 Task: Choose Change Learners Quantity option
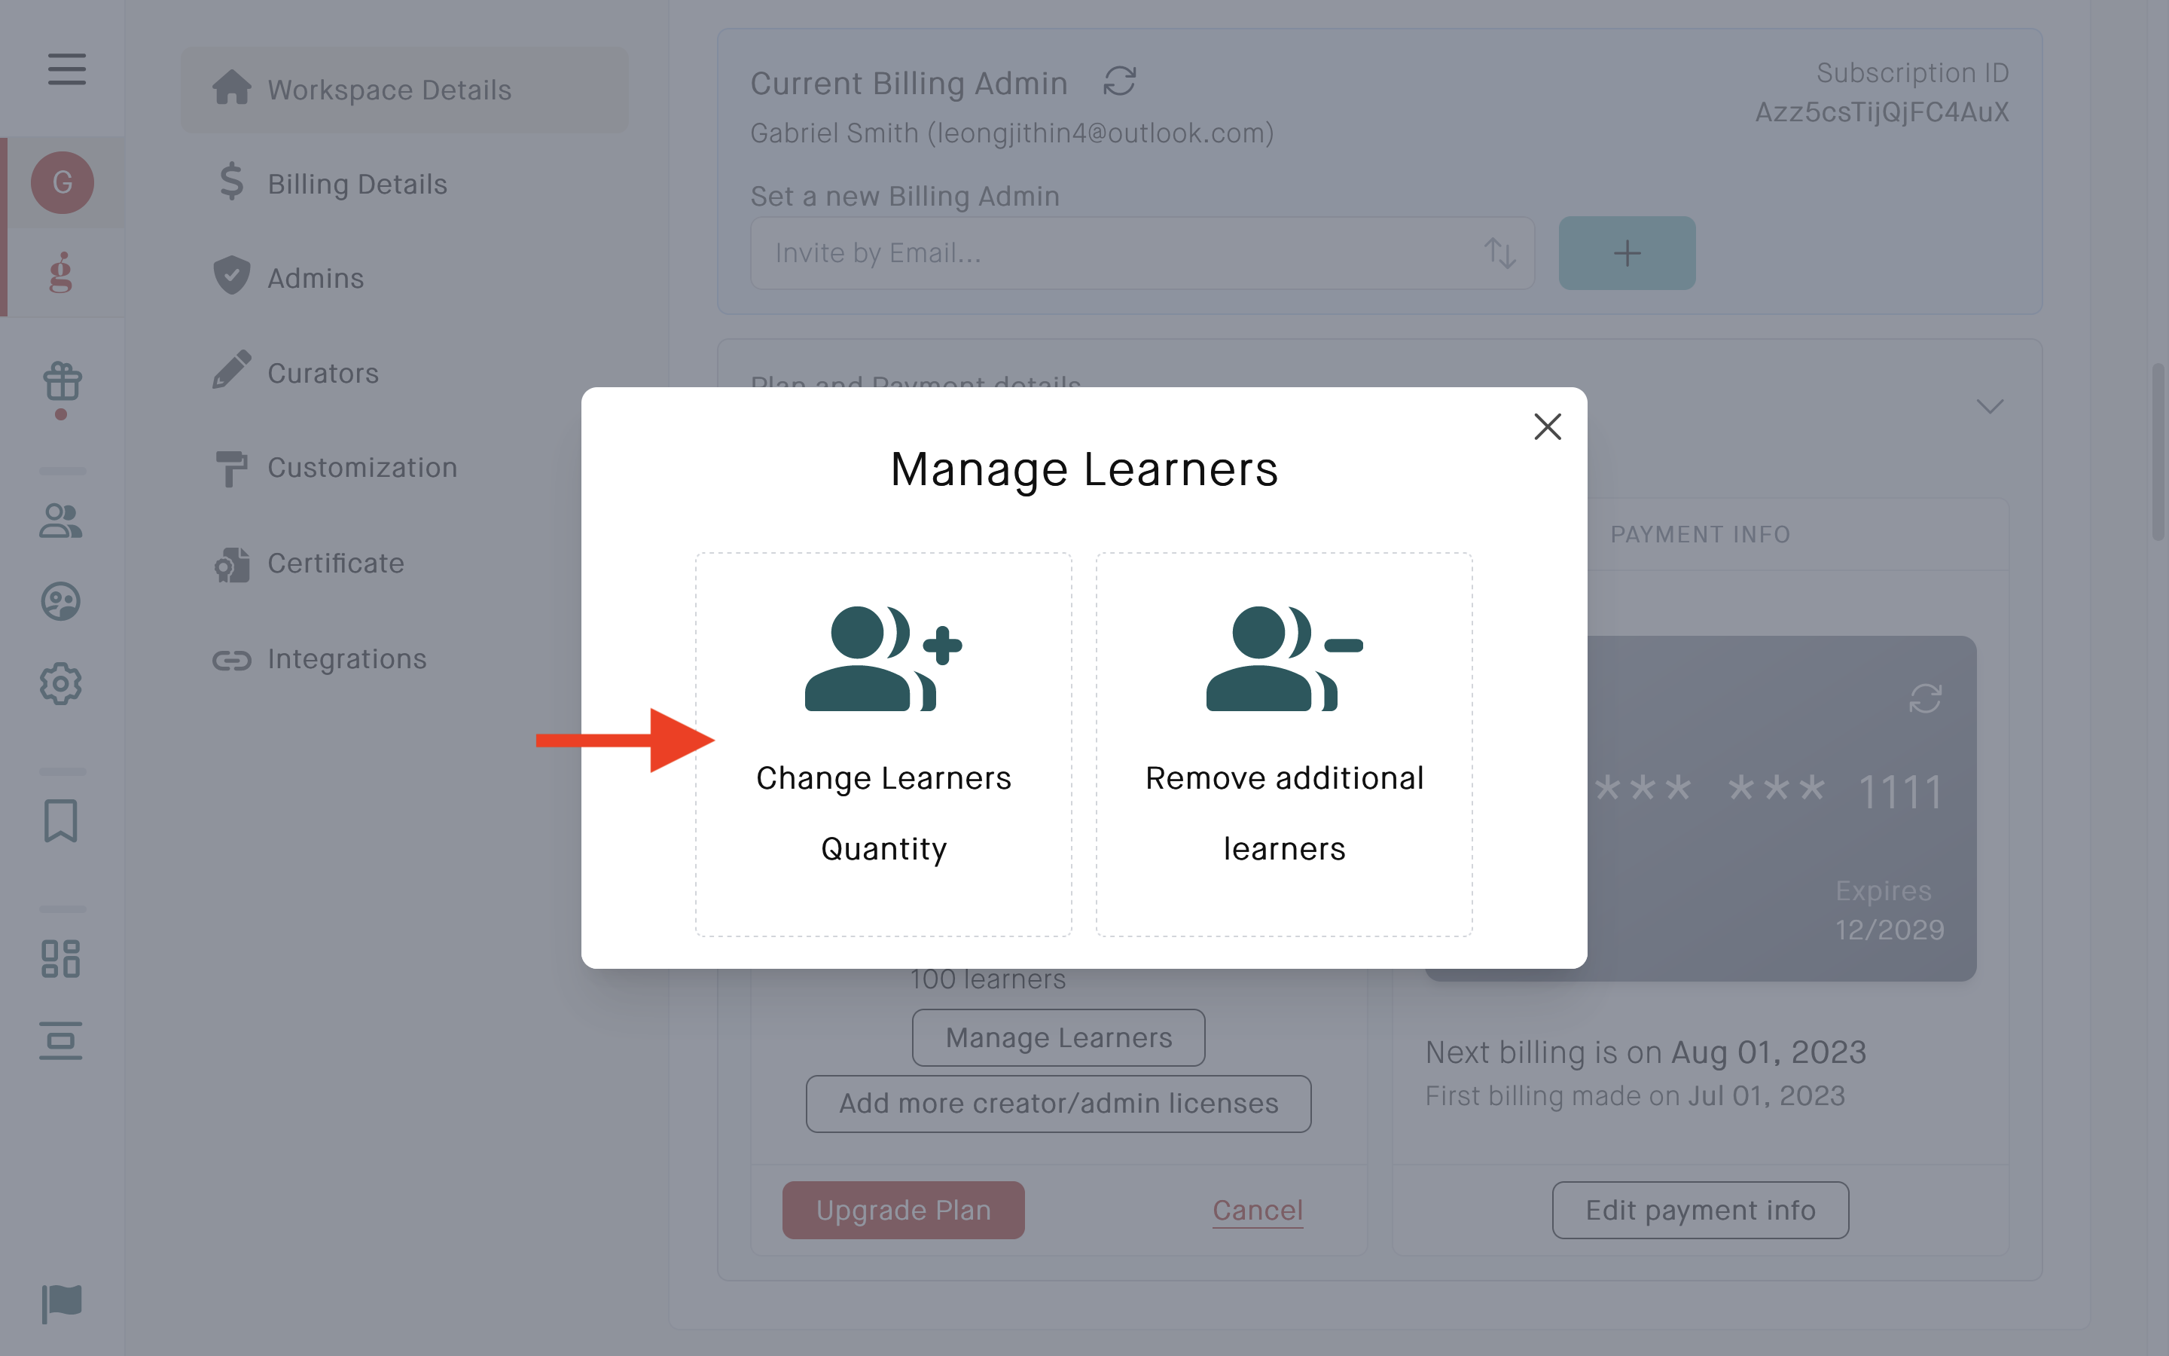tap(883, 744)
